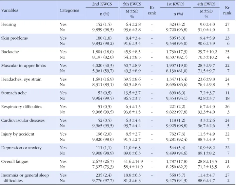Screen dimensions: 238x185
Task: Click the value 196 (2.0)
Action: pyautogui.click(x=104, y=134)
